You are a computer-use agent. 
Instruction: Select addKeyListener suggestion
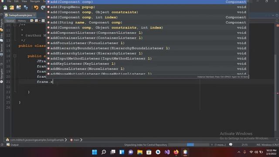click(x=147, y=64)
